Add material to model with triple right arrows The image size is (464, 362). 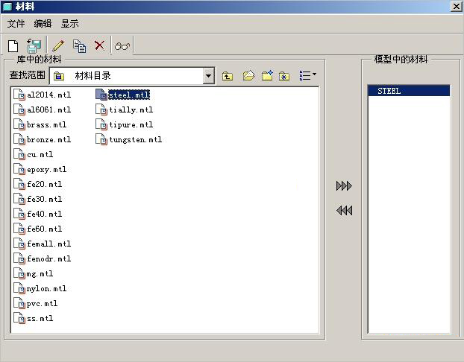(x=344, y=186)
